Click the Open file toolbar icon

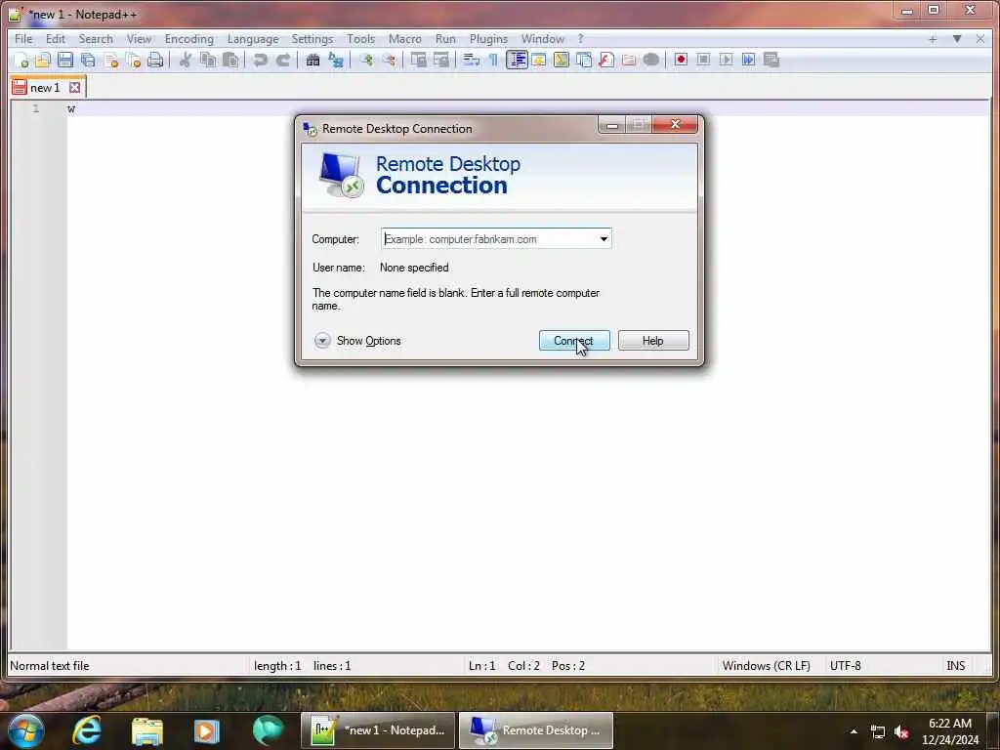(43, 60)
